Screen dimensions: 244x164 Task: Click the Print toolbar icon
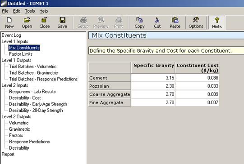click(119, 20)
